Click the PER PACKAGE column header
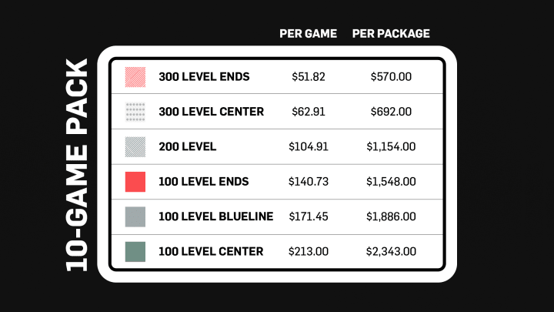Screen dimensions: 554x312 pos(391,34)
